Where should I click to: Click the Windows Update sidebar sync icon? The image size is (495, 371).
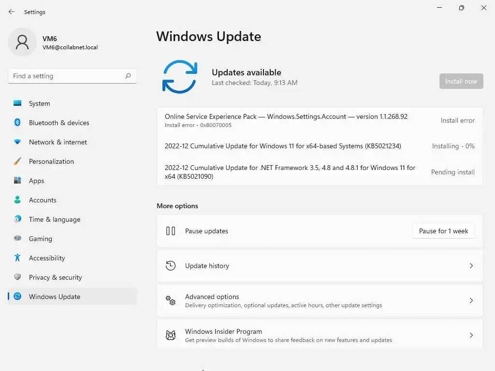tap(17, 296)
